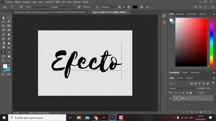The height and width of the screenshot is (121, 216).
Task: Add a layer style with fx button
Action: (x=187, y=112)
